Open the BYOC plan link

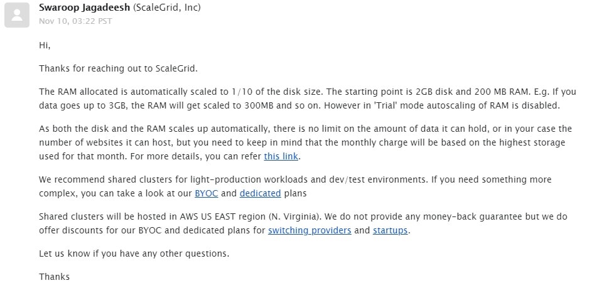(x=206, y=193)
